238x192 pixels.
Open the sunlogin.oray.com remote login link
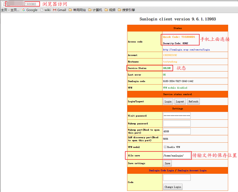186,50
